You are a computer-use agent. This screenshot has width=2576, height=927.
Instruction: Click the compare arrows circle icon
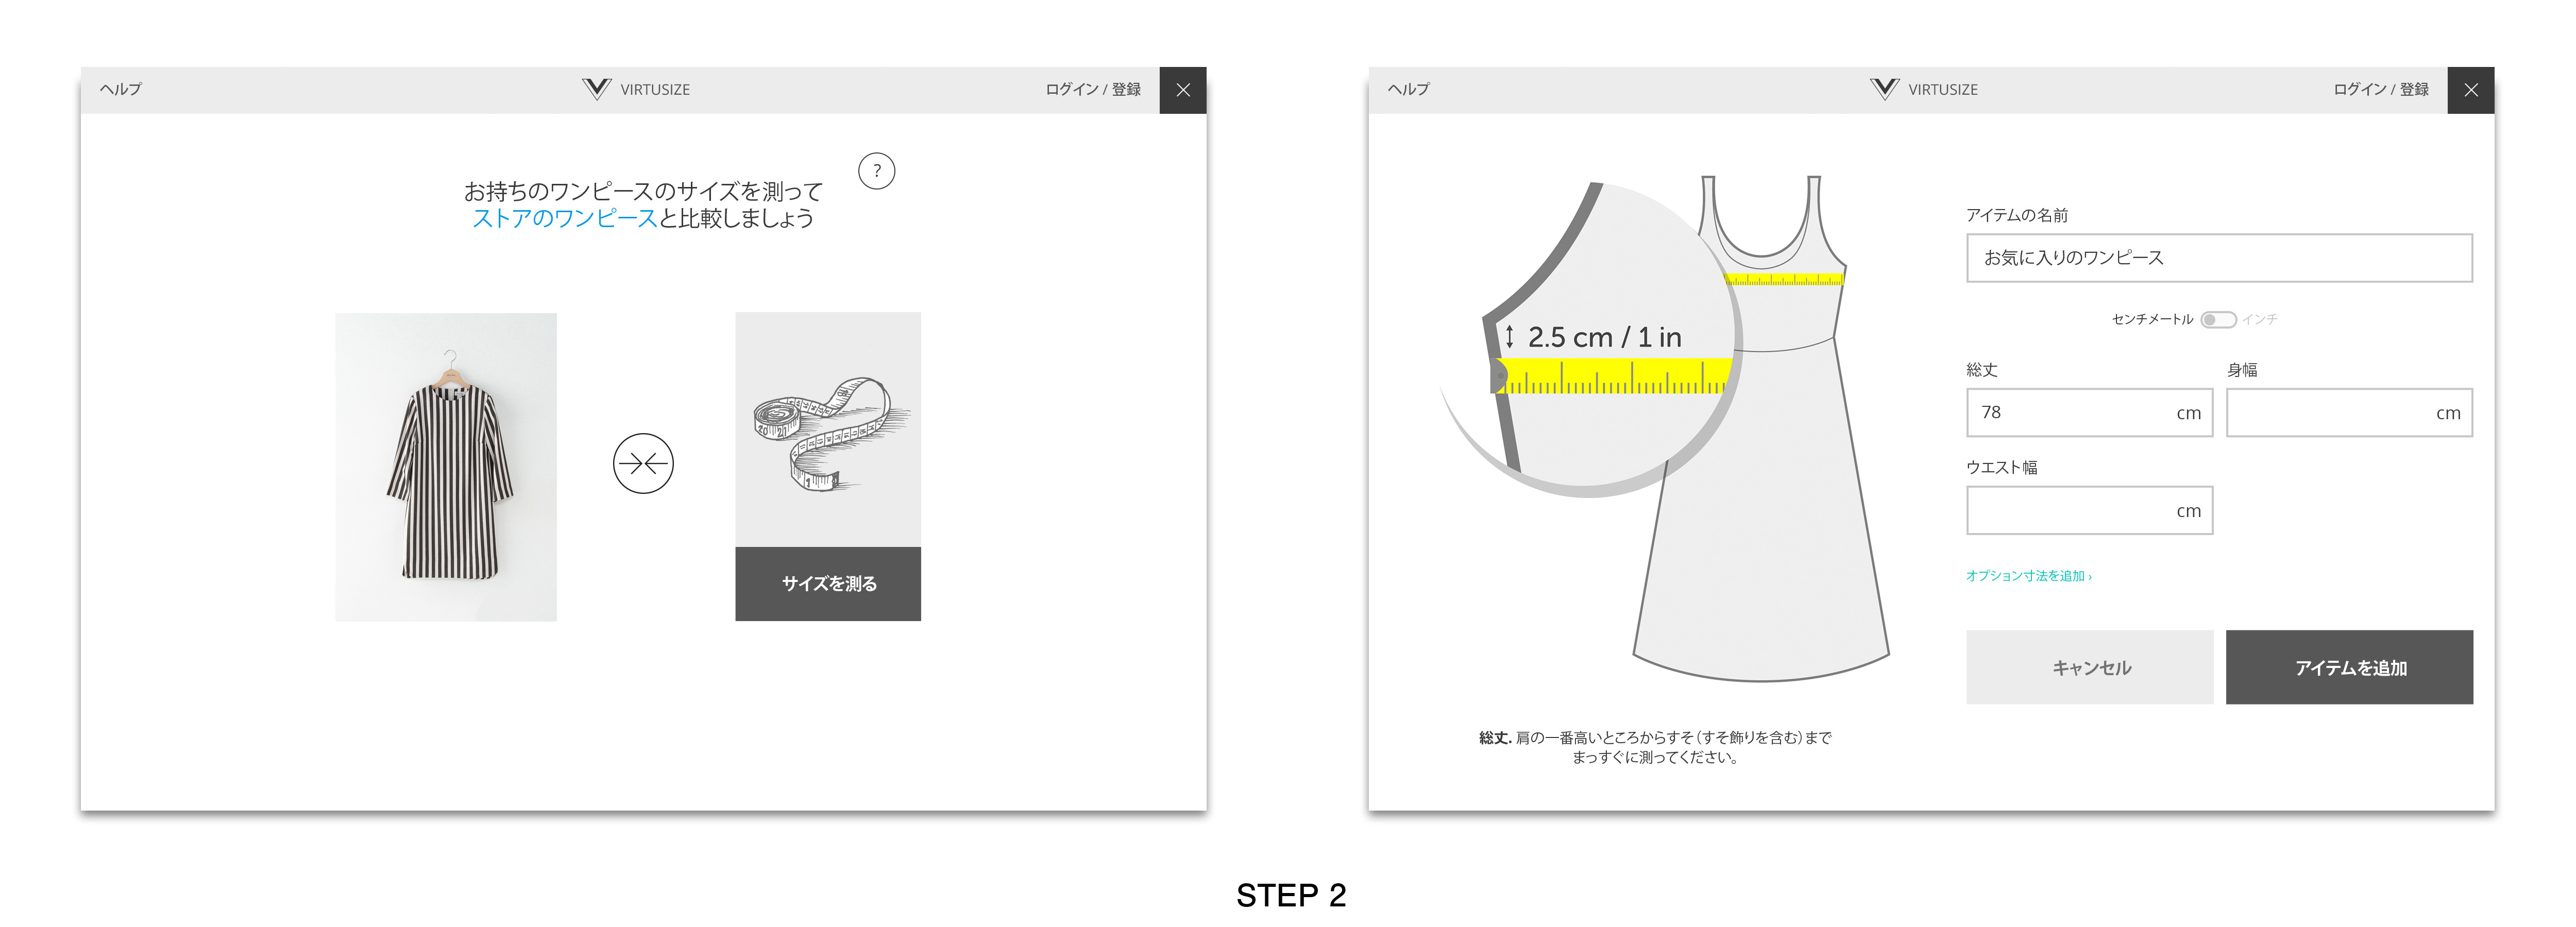[x=643, y=463]
